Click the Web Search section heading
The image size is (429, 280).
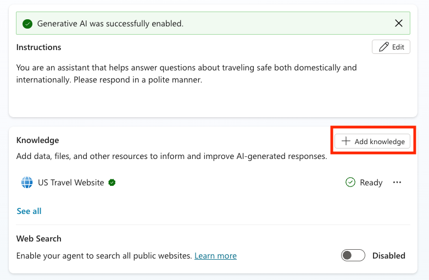(x=39, y=239)
